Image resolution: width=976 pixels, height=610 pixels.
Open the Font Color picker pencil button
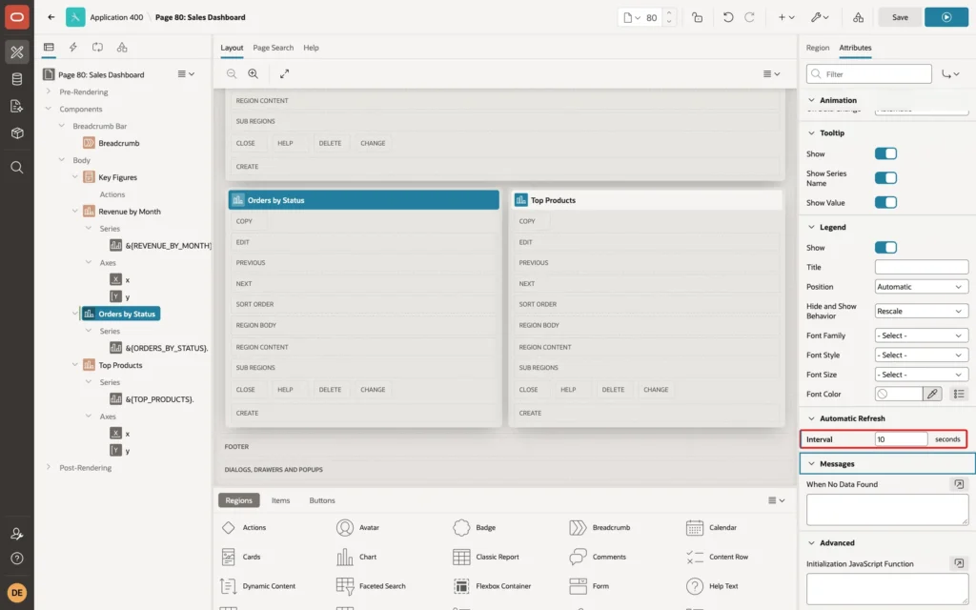932,394
